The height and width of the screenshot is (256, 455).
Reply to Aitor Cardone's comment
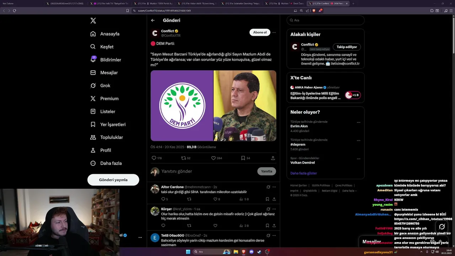pyautogui.click(x=164, y=199)
